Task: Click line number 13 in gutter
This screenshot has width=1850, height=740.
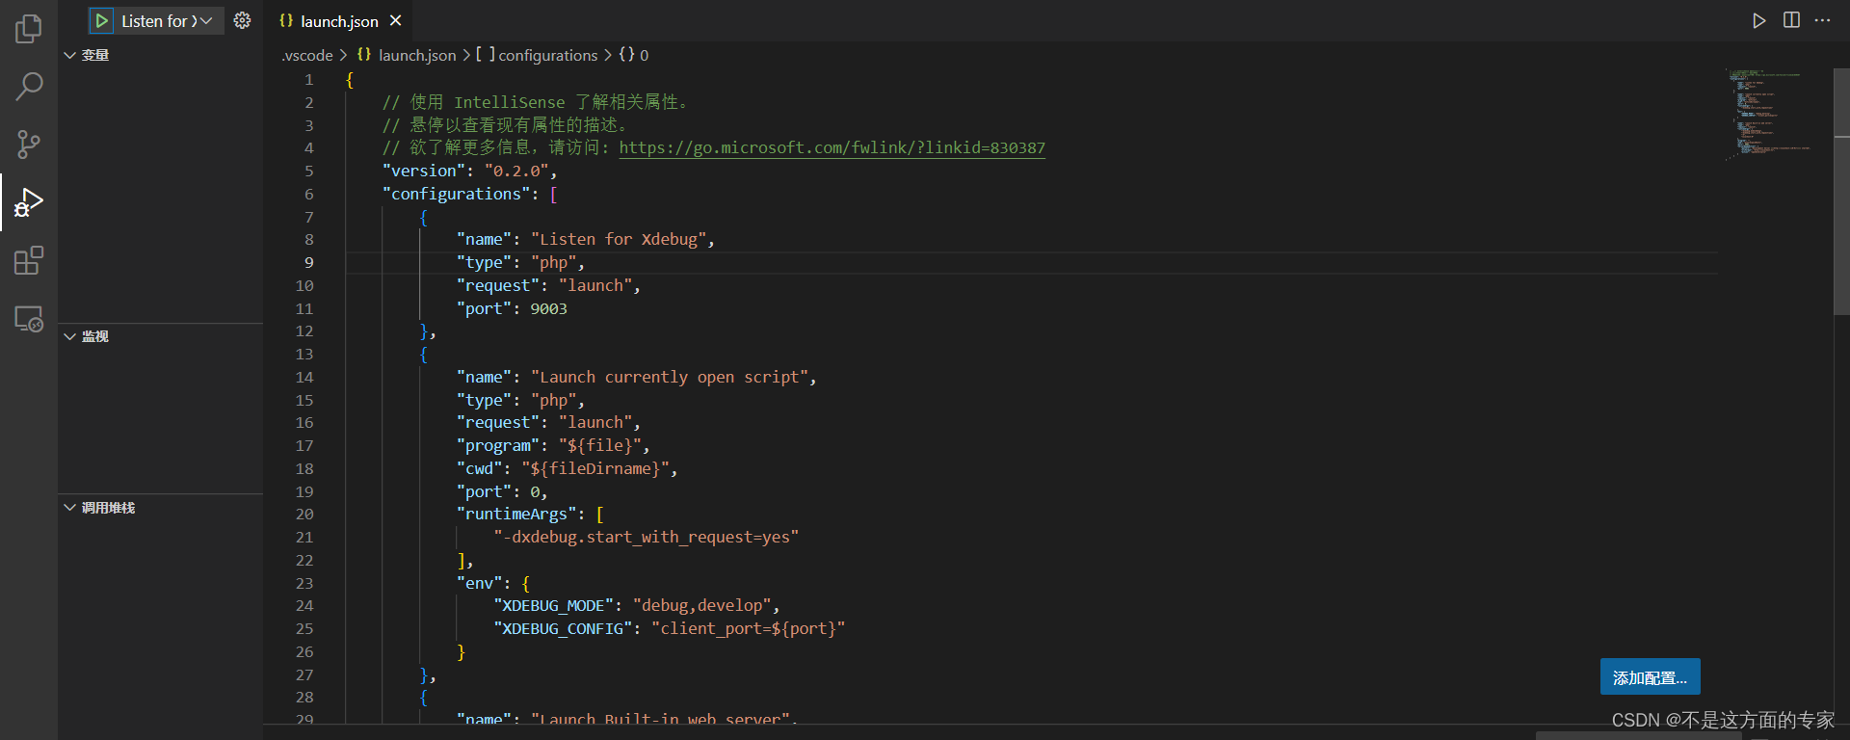Action: [x=304, y=354]
